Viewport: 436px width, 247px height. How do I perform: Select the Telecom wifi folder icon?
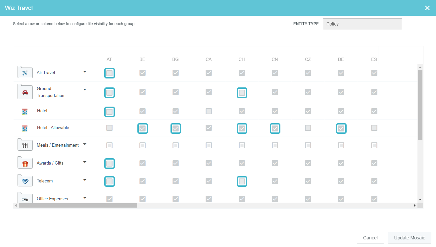pyautogui.click(x=25, y=181)
